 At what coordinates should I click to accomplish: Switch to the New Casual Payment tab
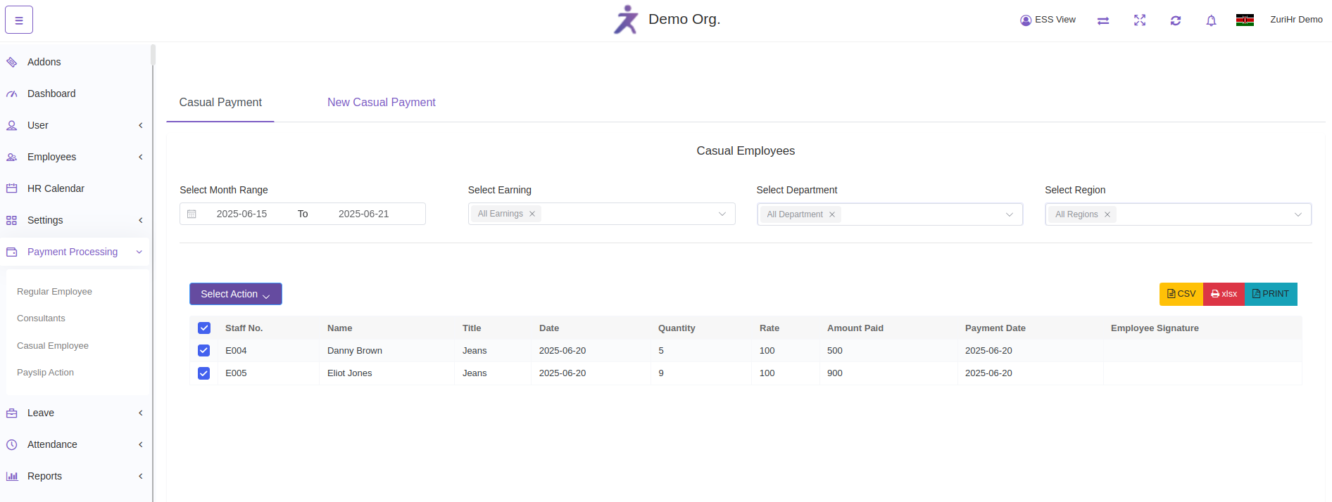click(x=381, y=103)
